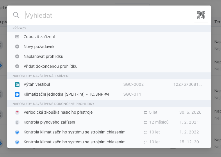This screenshot has width=221, height=157.
Task: Click the plus icon beside Nový požadavek
Action: 17,47
